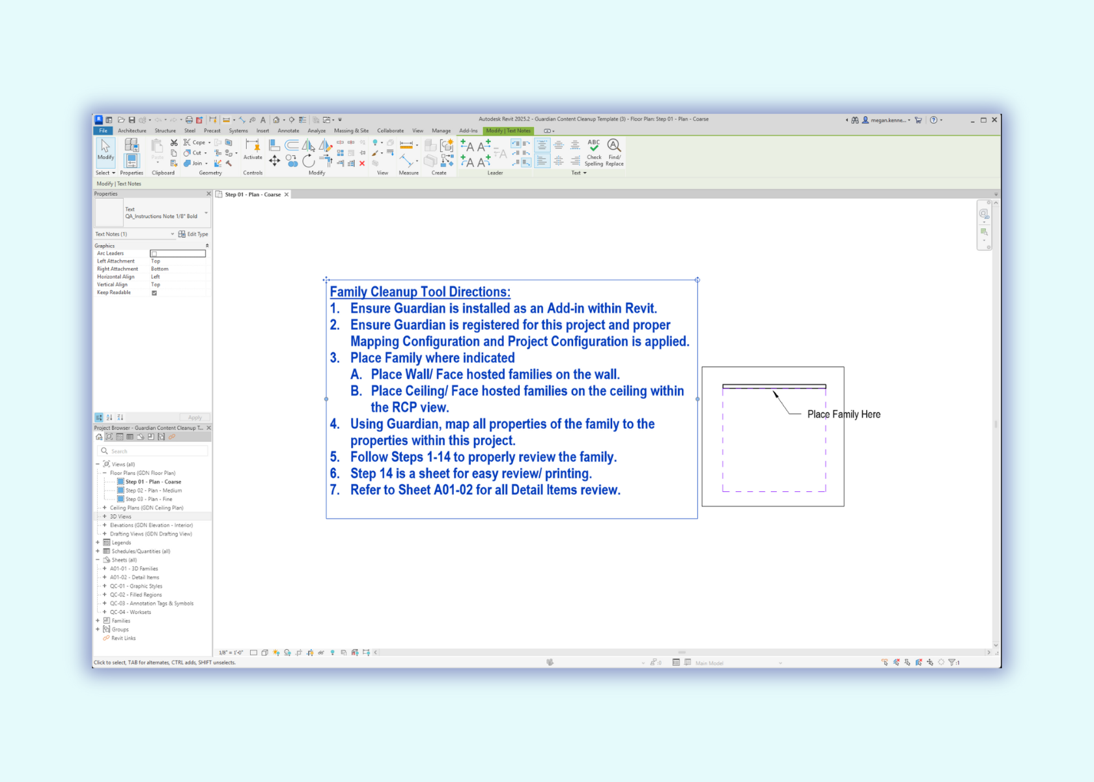This screenshot has height=782, width=1094.
Task: Click the Open folder icon in quick access toolbar
Action: click(121, 120)
